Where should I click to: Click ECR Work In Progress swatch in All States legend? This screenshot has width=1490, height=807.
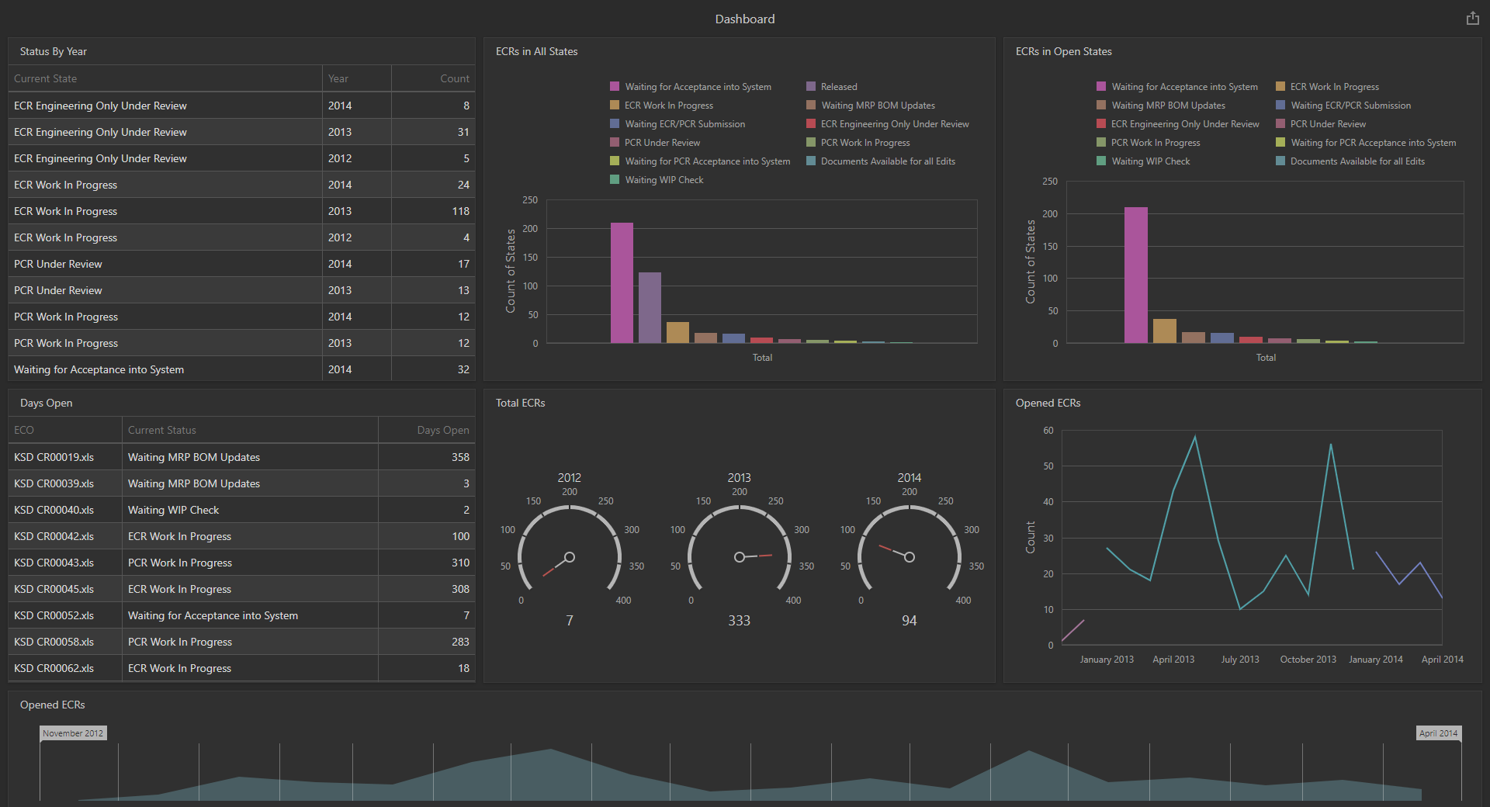click(615, 105)
